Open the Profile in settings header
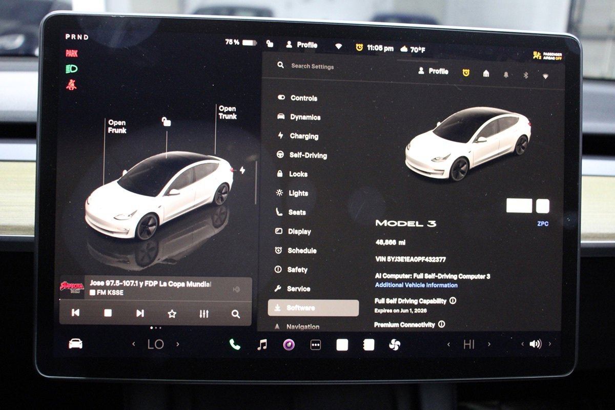 [434, 71]
